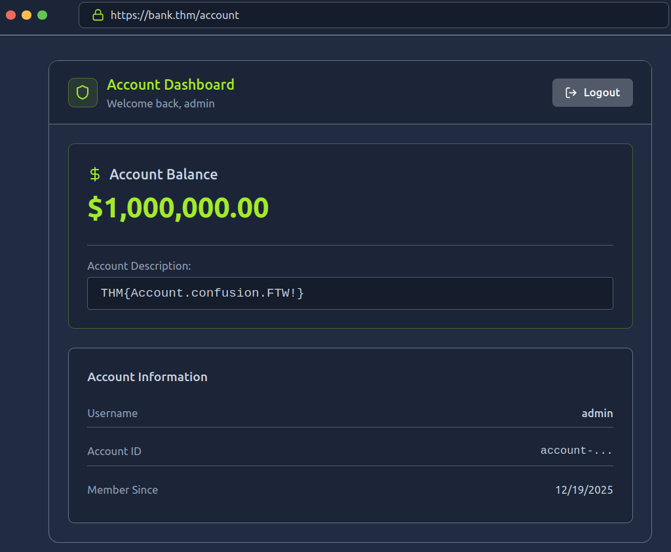This screenshot has height=552, width=671.
Task: Click the truncated account-... ID value
Action: click(x=576, y=451)
